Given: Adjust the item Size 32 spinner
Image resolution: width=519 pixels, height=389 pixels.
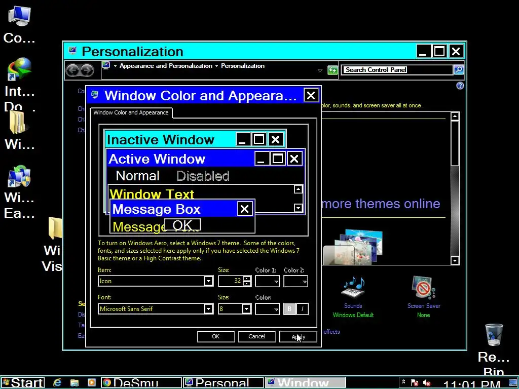Looking at the screenshot, I should (247, 281).
